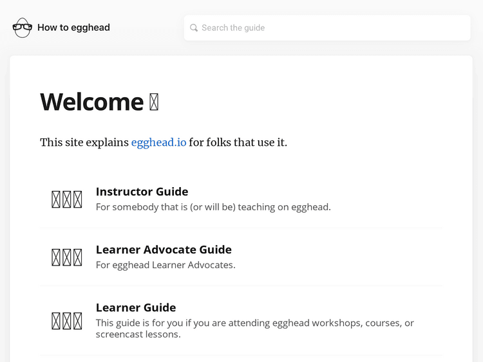Focus the "Search the guide" input field

328,28
